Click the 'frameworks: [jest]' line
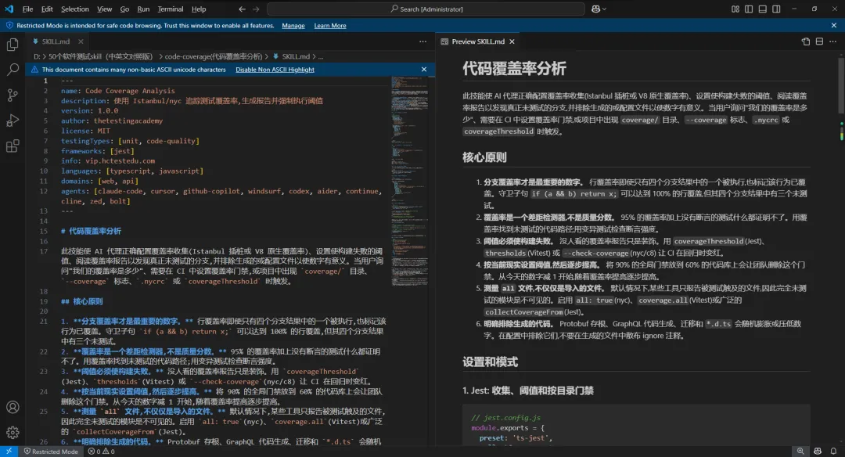Image resolution: width=845 pixels, height=457 pixels. tap(98, 151)
